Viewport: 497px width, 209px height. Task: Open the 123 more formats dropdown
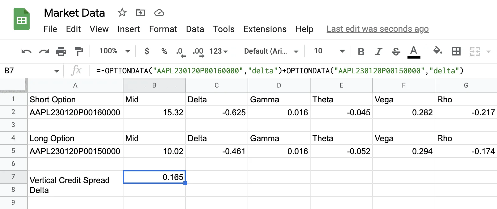219,51
